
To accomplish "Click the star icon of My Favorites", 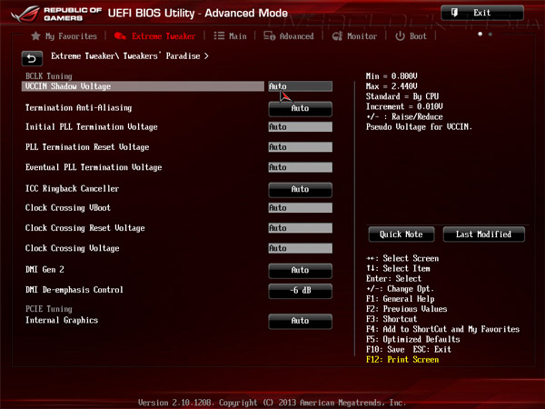I will (35, 35).
